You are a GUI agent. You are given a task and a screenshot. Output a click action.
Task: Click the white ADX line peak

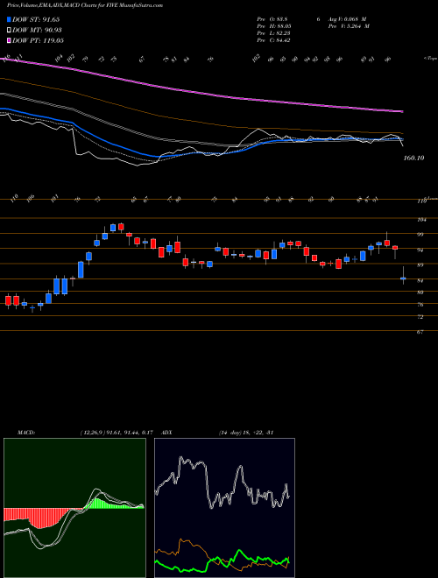pos(181,459)
